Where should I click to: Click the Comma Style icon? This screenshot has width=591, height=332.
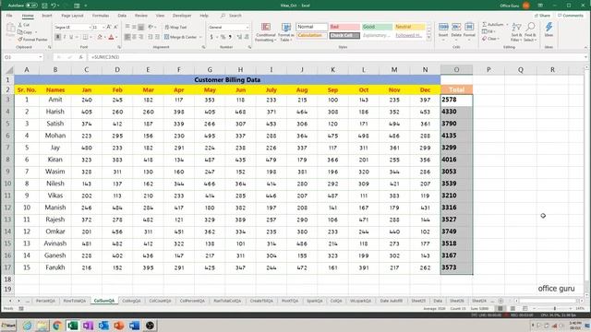[230, 37]
